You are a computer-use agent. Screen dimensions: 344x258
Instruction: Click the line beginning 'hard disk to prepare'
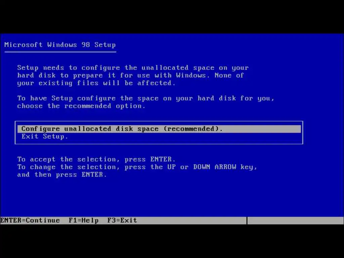[x=131, y=76]
